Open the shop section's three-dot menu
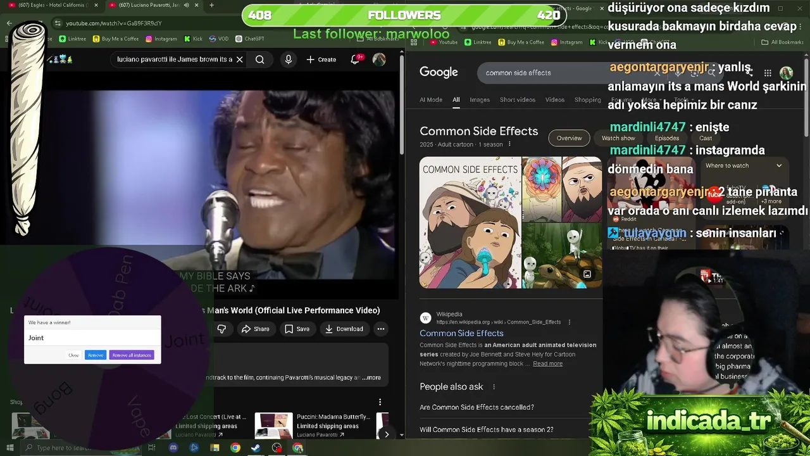 point(380,402)
